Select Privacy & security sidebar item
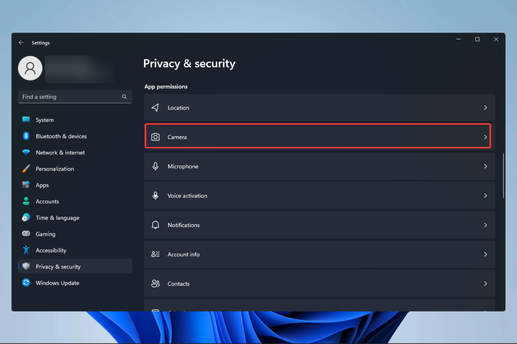517x344 pixels. point(75,266)
